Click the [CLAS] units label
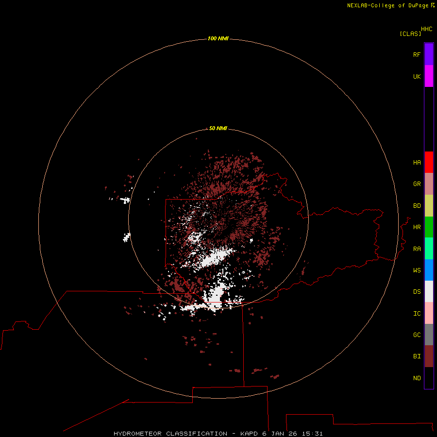Viewport: 437px width, 437px height. [410, 34]
